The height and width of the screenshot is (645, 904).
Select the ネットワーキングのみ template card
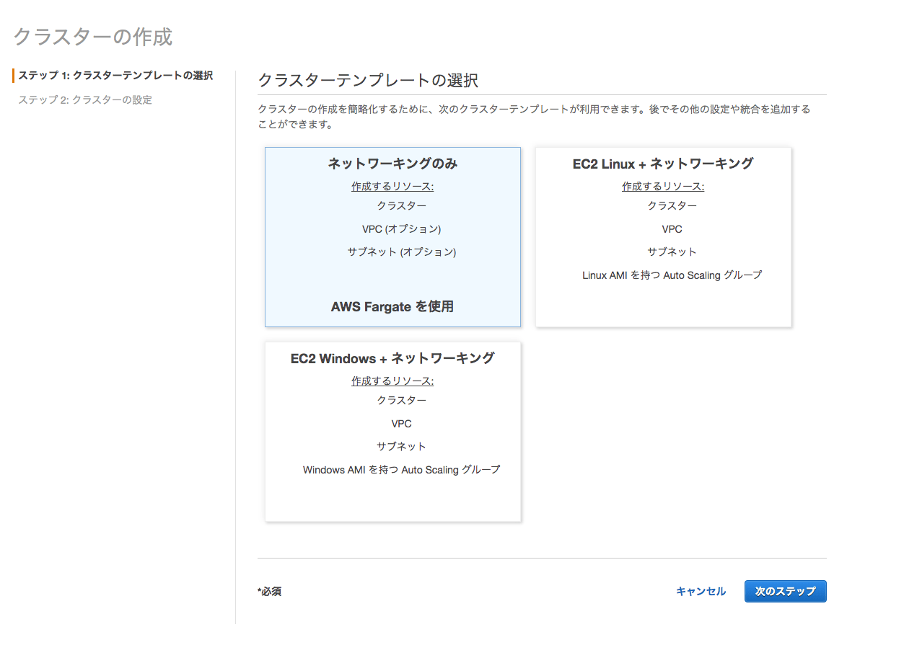[392, 164]
